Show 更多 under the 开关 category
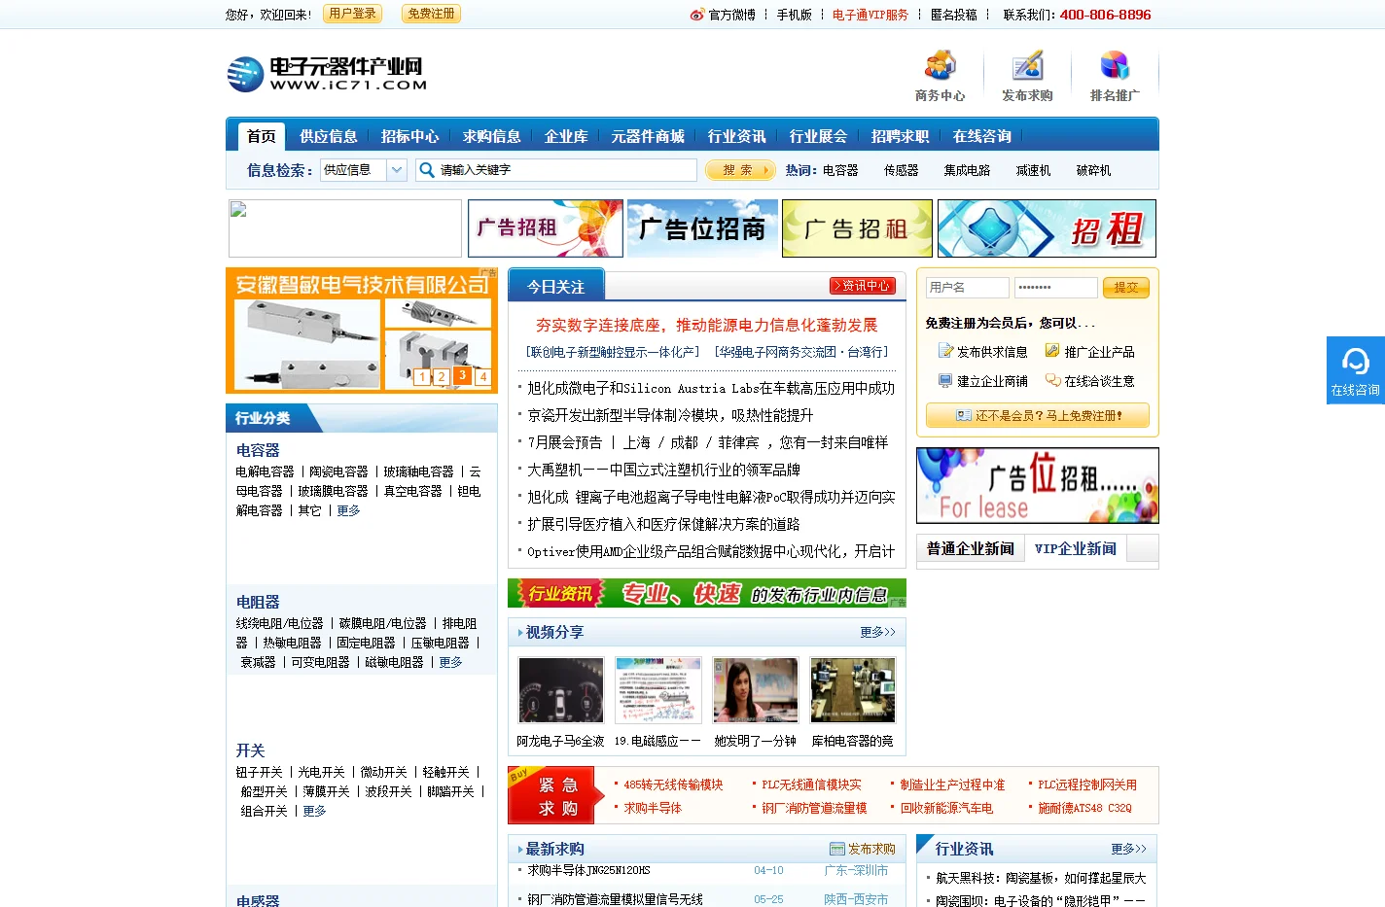 (314, 811)
